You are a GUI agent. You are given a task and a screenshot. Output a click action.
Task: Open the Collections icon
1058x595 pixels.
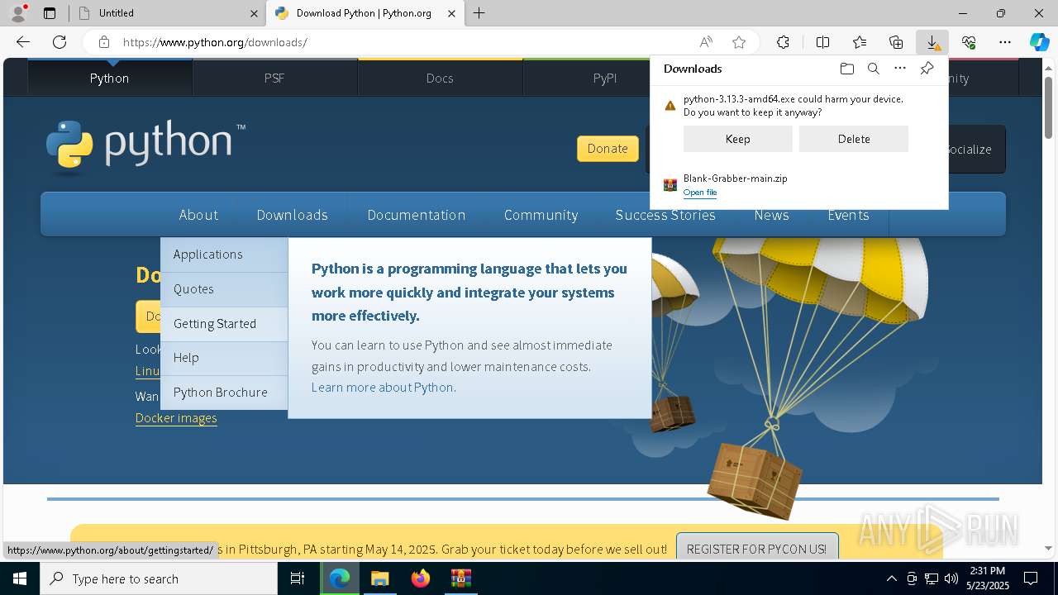[x=896, y=42]
